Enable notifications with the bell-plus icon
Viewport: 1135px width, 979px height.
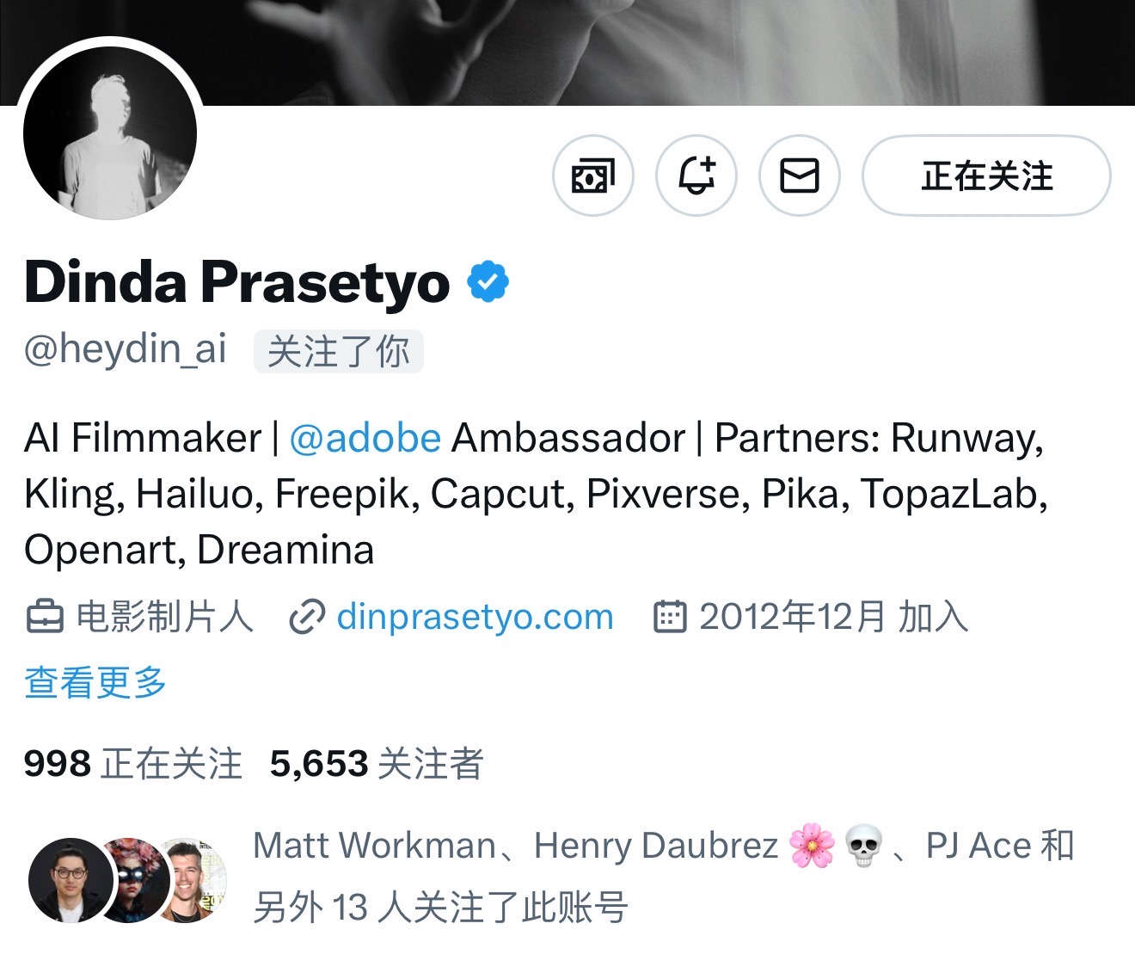(x=696, y=176)
